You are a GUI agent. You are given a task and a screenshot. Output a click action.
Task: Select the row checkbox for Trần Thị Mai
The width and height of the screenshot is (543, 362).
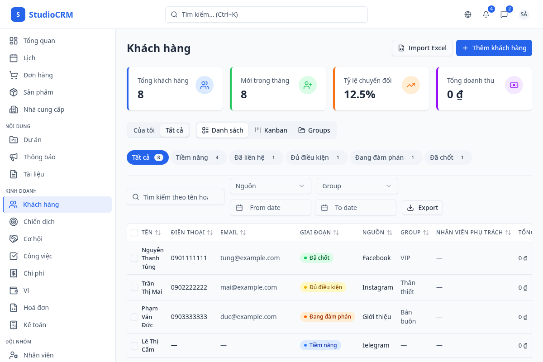(x=134, y=287)
